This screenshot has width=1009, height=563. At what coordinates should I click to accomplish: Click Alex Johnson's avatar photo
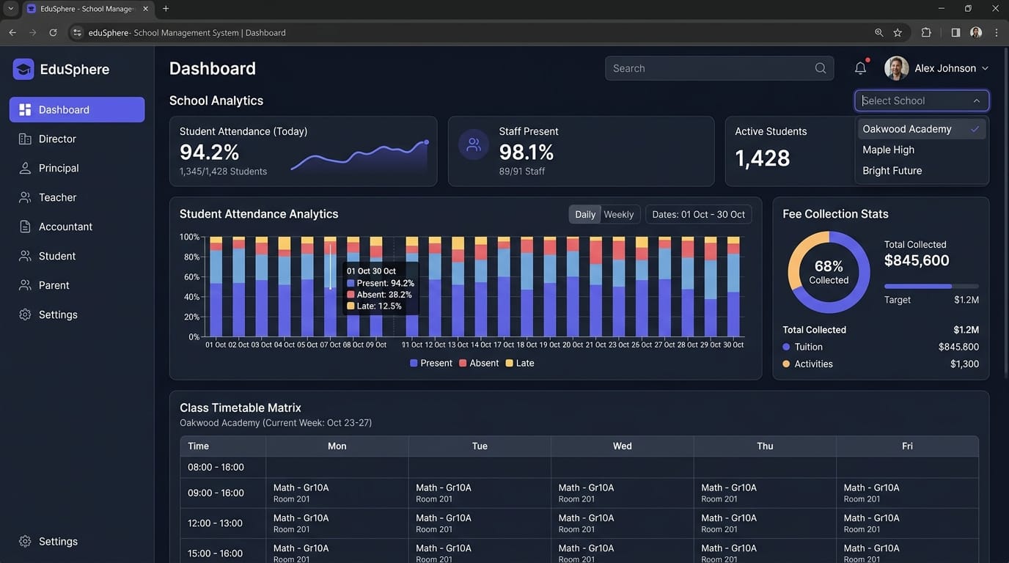(896, 68)
